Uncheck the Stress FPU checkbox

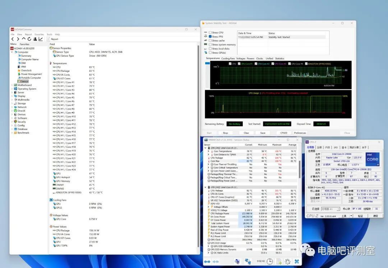pos(210,37)
